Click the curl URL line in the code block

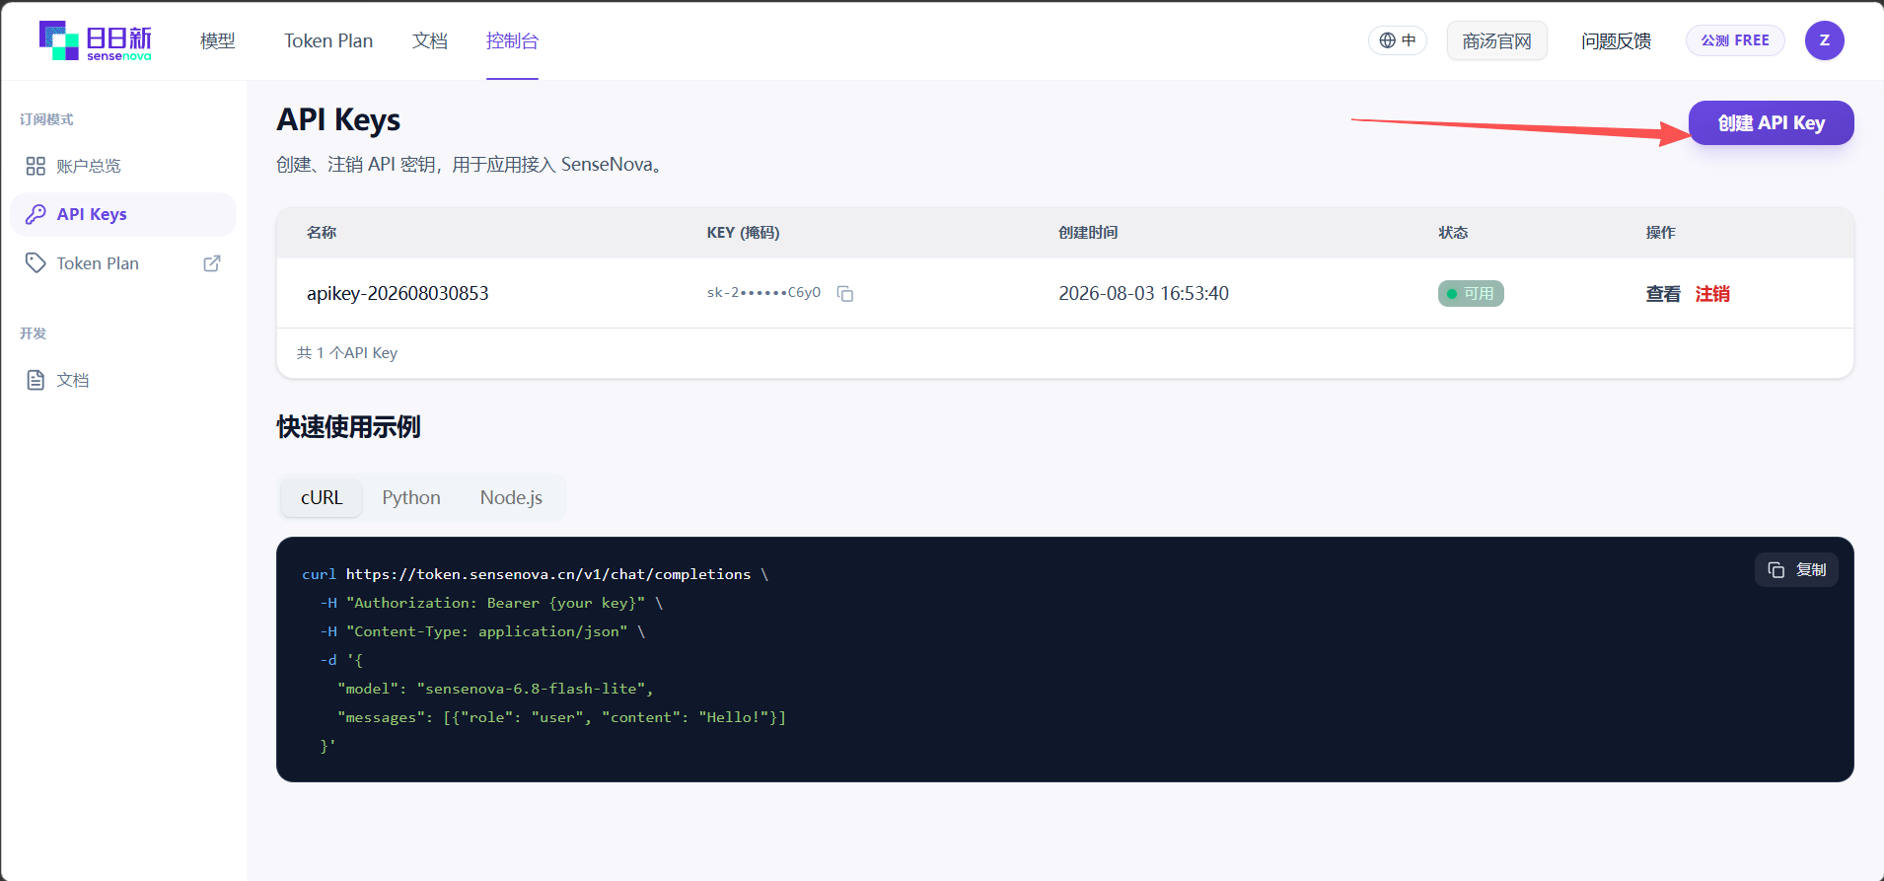[x=535, y=574]
